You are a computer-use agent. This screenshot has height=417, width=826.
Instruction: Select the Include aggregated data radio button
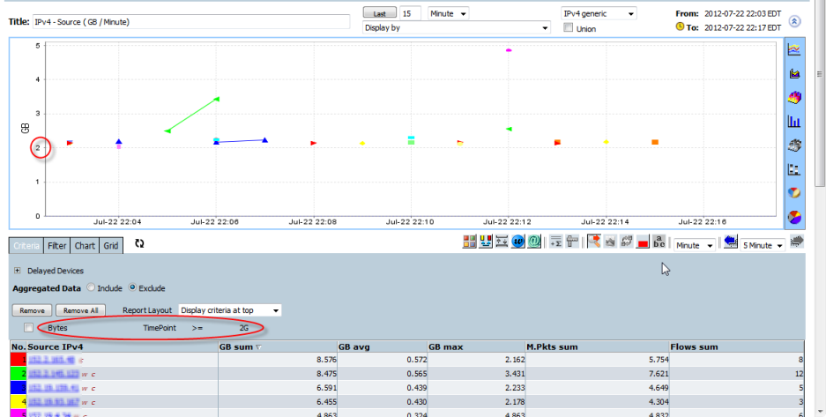coord(91,287)
